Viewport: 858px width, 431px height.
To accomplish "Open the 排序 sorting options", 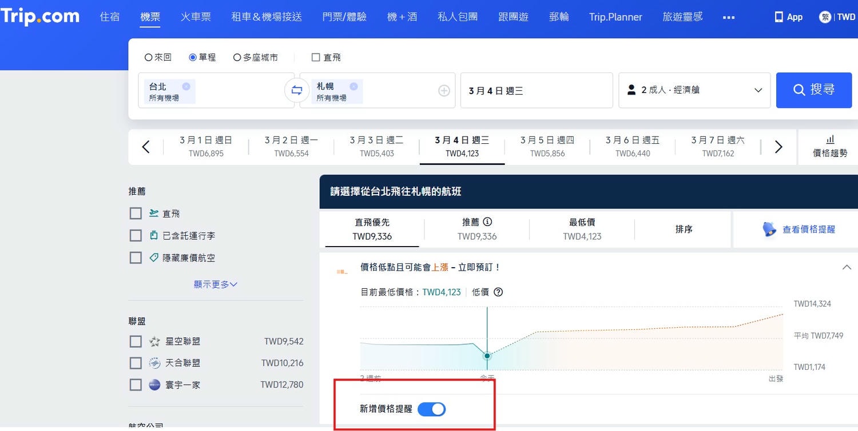I will click(684, 229).
